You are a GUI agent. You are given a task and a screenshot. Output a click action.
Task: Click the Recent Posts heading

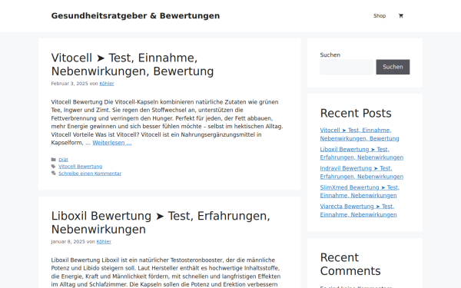(x=356, y=113)
